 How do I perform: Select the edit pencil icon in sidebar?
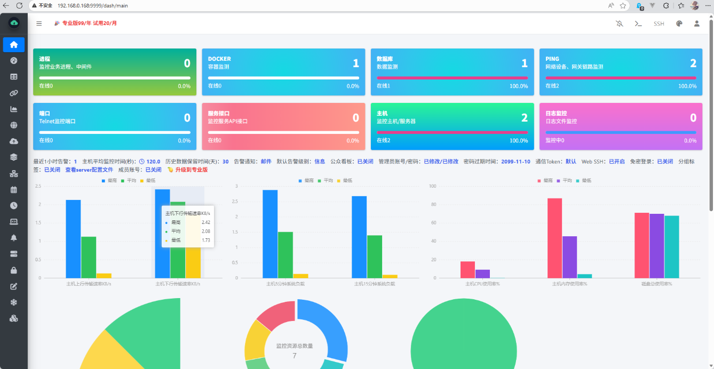click(x=14, y=286)
